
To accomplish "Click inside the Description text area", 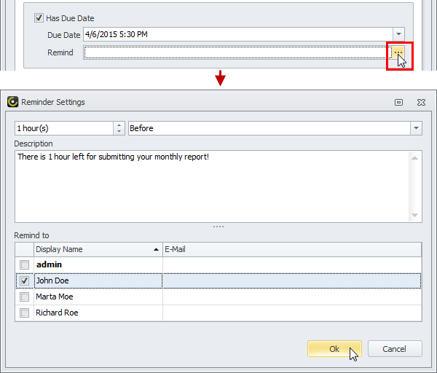I will 212,186.
